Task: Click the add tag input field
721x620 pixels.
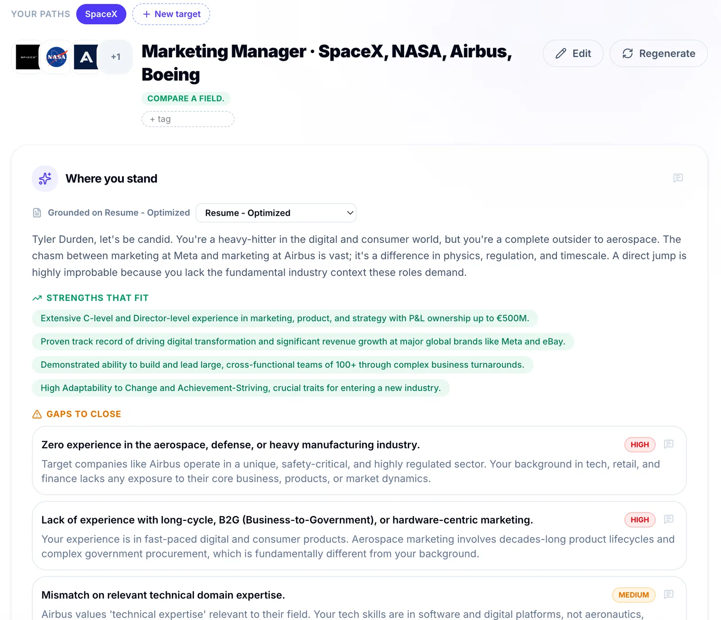Action: 188,119
